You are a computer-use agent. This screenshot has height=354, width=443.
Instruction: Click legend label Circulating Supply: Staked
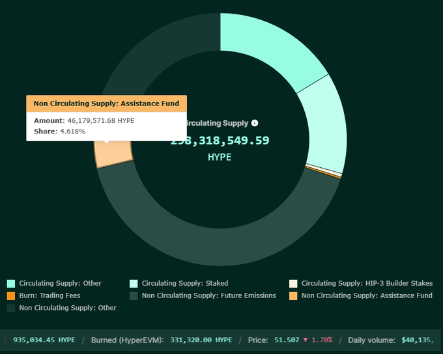[185, 283]
